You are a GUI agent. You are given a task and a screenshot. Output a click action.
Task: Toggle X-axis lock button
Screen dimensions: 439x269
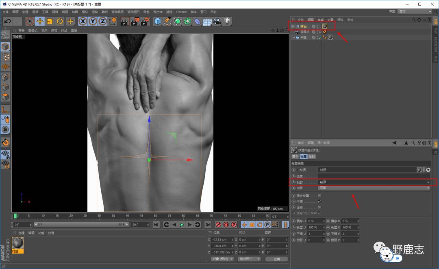click(x=83, y=21)
